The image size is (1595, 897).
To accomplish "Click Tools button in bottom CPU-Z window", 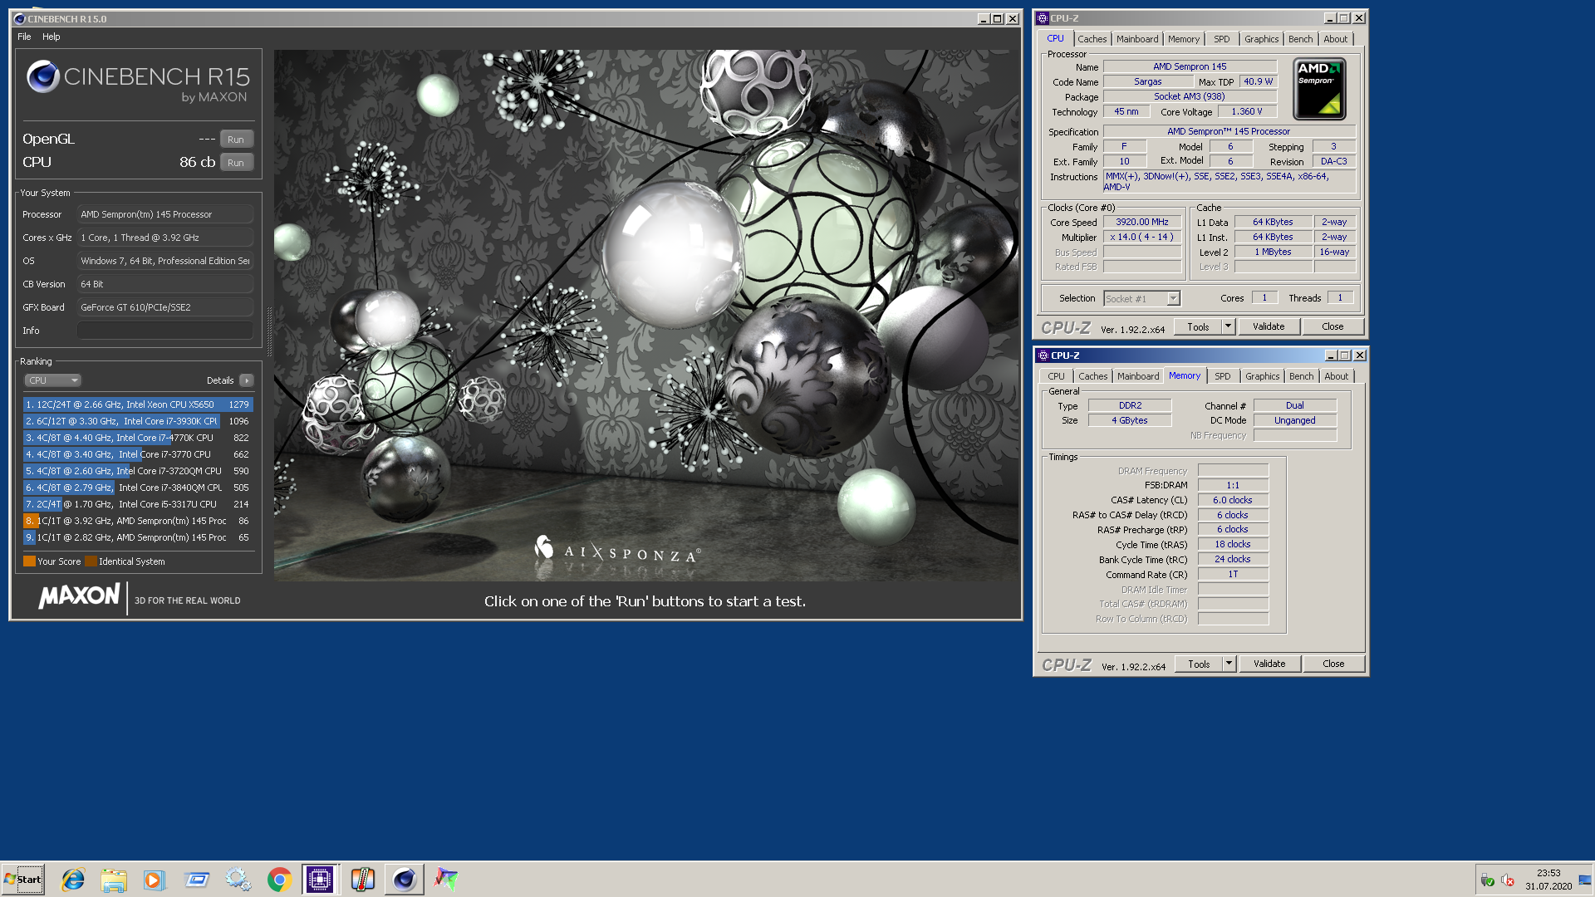I will point(1199,664).
